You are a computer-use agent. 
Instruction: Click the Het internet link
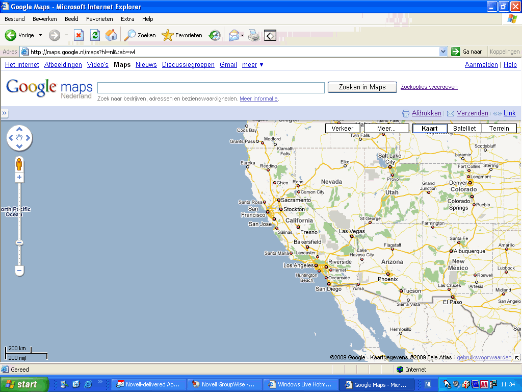[x=22, y=65]
